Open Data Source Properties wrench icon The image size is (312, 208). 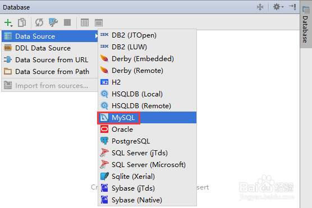click(x=53, y=22)
